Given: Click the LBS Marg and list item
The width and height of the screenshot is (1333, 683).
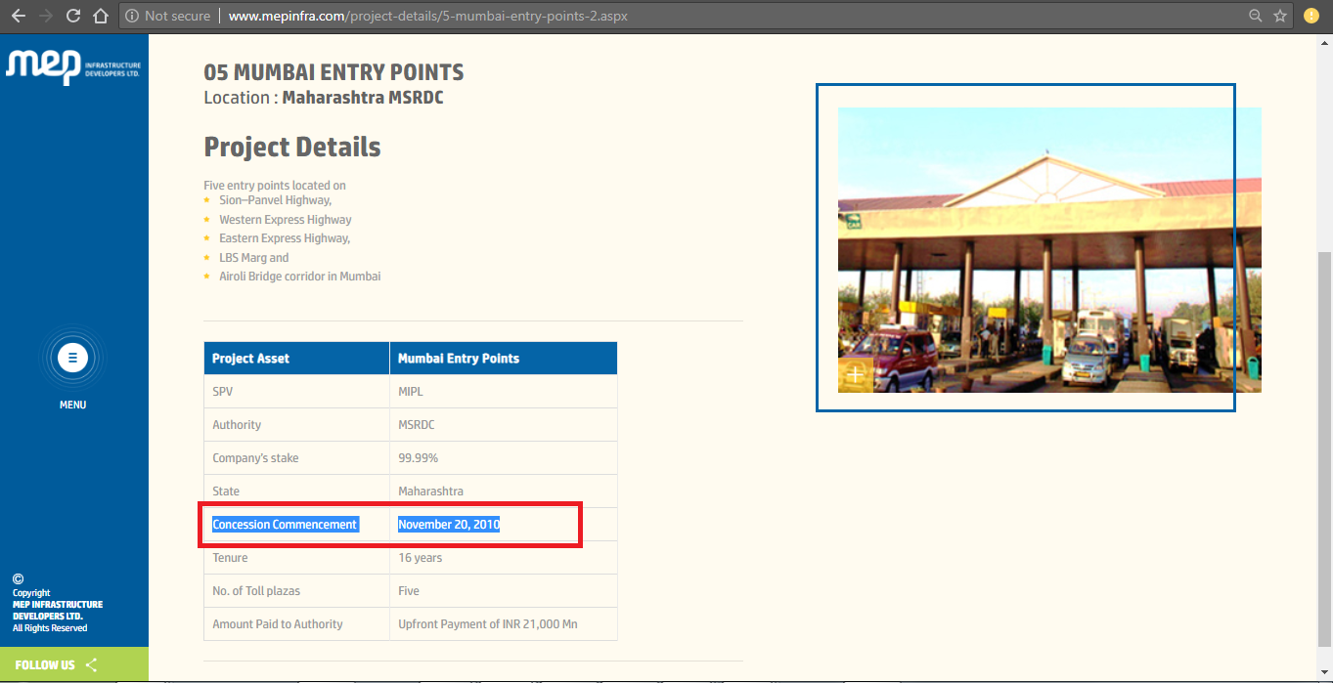Looking at the screenshot, I should tap(254, 258).
